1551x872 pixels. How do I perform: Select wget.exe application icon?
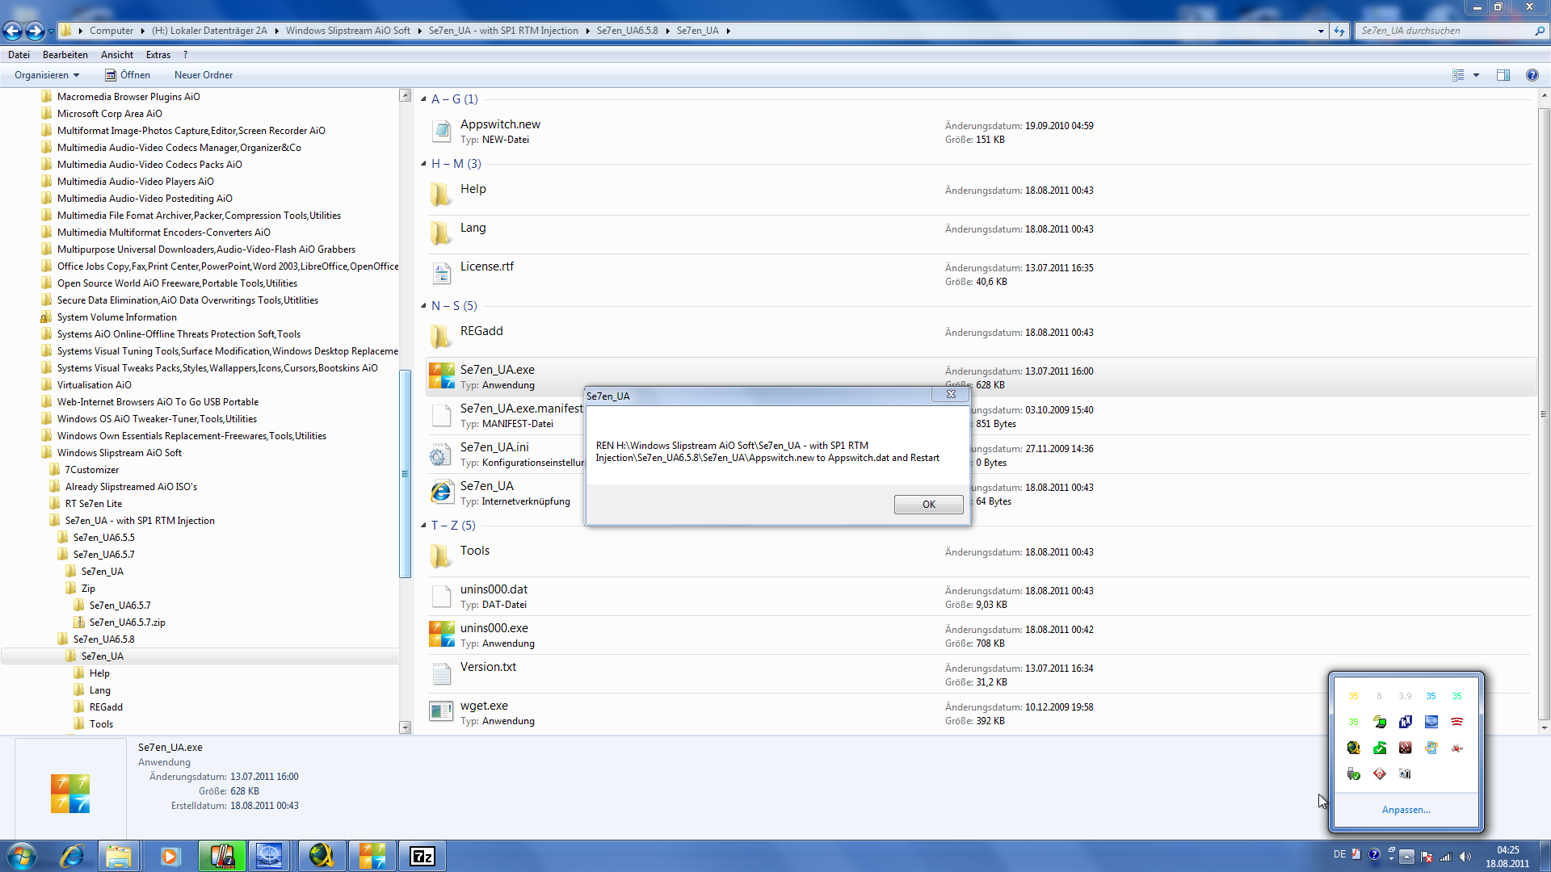[x=441, y=711]
